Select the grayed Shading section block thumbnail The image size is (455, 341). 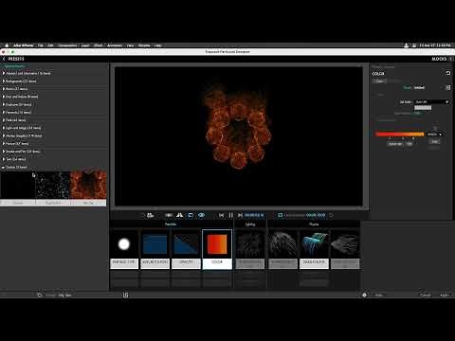point(250,249)
